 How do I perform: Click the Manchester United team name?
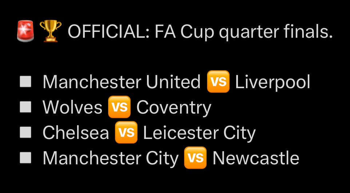pyautogui.click(x=121, y=82)
